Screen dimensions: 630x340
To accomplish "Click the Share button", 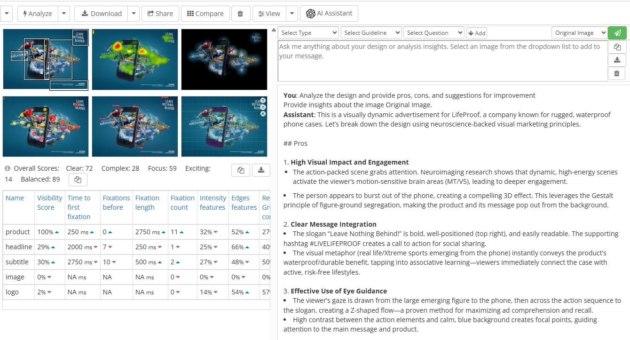I will [160, 14].
